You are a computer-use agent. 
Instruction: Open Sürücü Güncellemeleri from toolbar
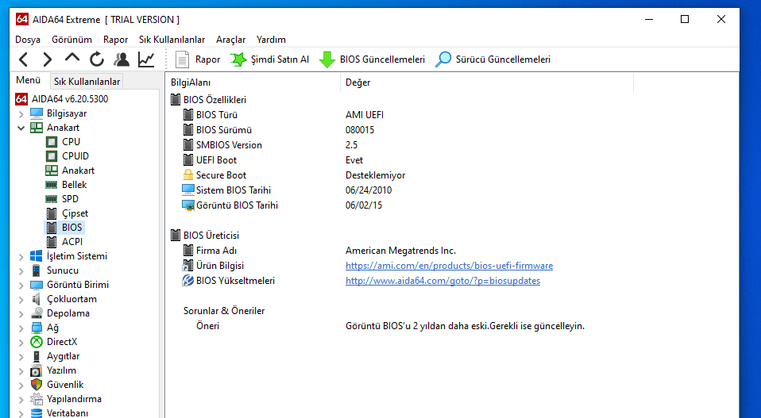click(493, 59)
